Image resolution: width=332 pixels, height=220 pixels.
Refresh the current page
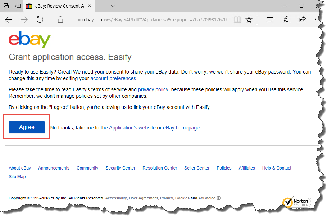[x=40, y=19]
